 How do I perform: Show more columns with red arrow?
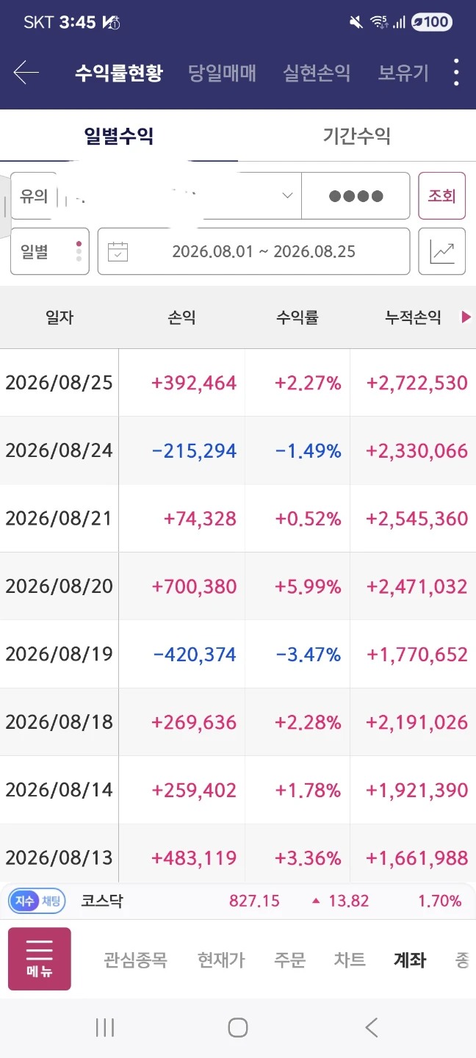466,317
